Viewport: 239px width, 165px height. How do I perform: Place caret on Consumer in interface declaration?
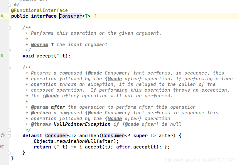pyautogui.click(x=71, y=16)
